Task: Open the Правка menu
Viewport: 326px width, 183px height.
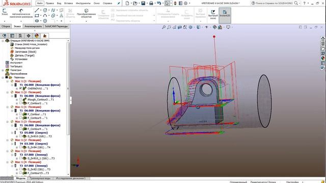Action: tap(50, 4)
